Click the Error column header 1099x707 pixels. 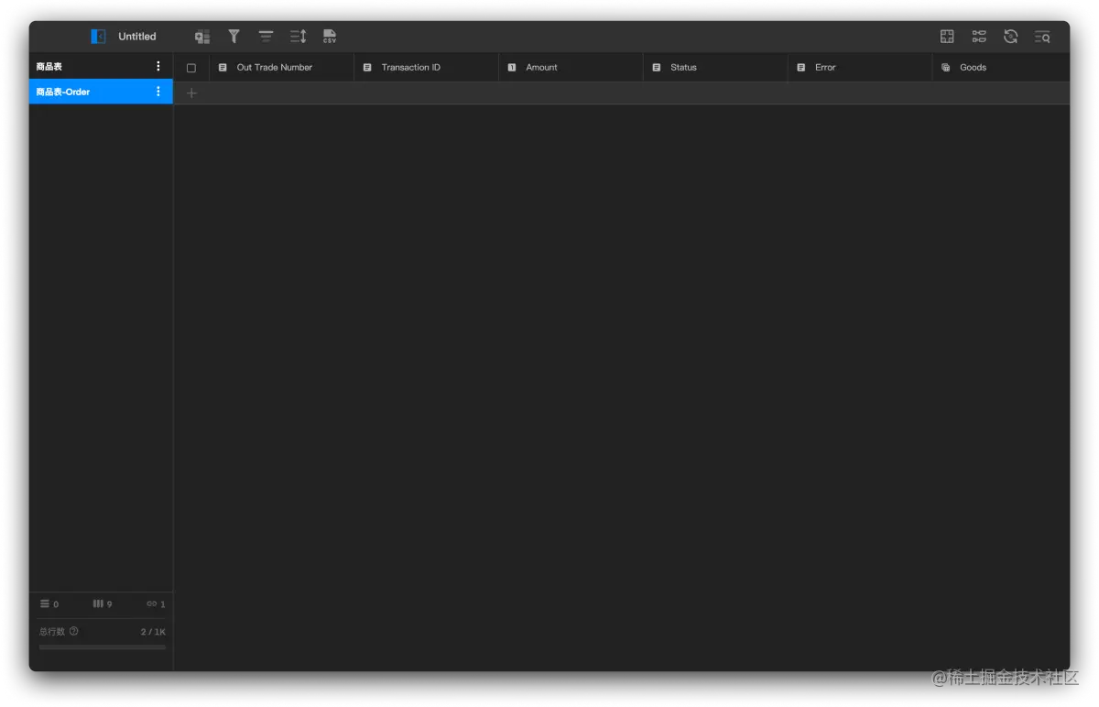click(x=861, y=67)
